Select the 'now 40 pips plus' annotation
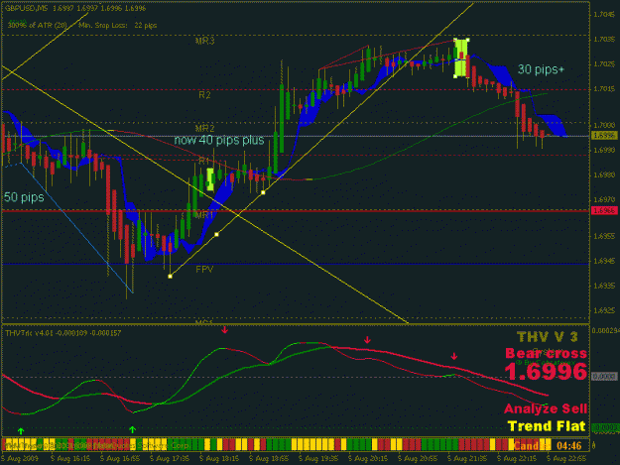 pos(219,140)
